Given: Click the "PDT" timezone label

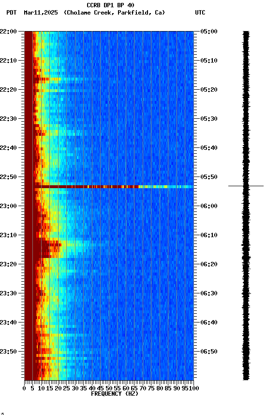Looking at the screenshot, I should click(12, 13).
